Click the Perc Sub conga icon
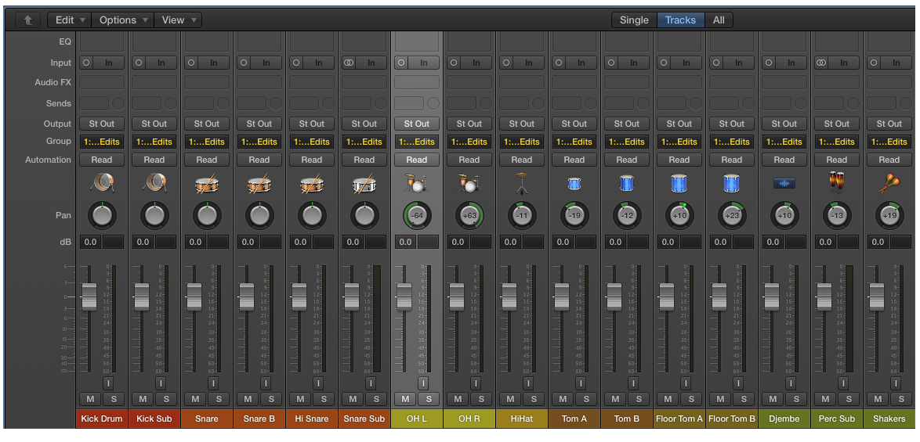920x442 pixels. [x=837, y=182]
